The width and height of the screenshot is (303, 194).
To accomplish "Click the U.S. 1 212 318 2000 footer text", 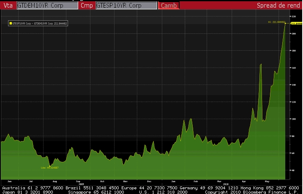I will click(163, 192).
